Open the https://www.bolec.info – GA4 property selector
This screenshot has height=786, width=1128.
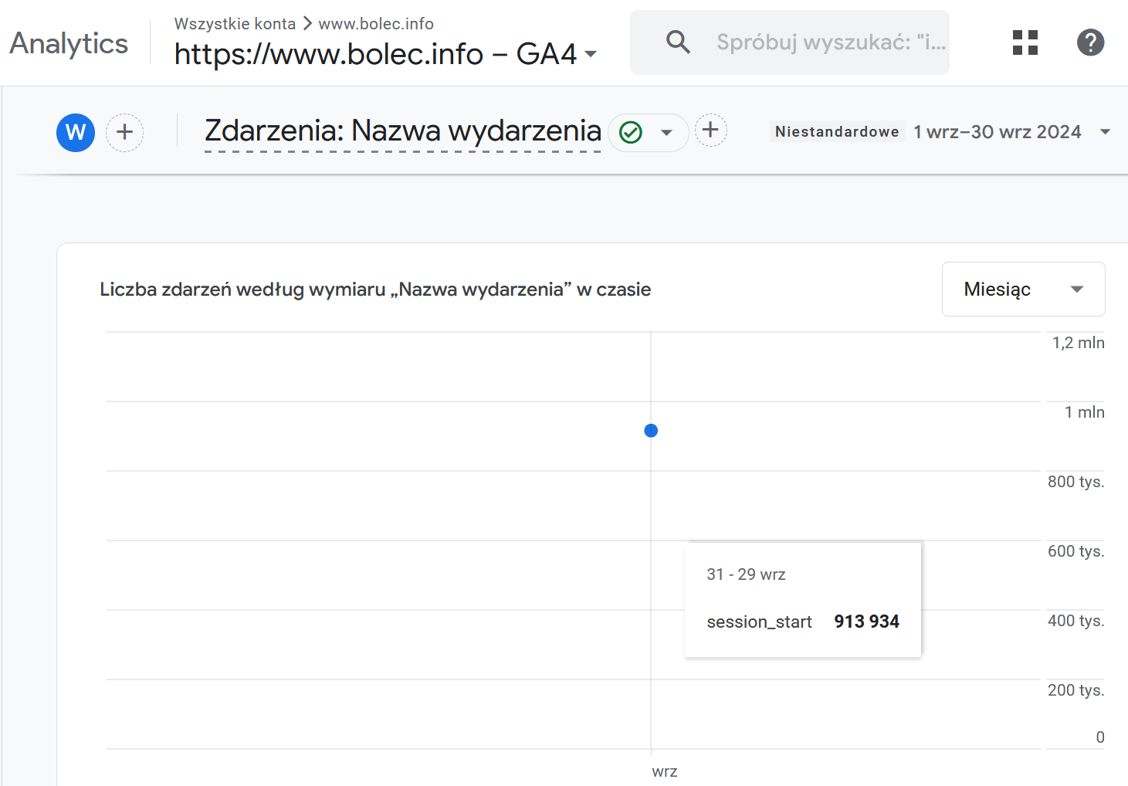385,54
